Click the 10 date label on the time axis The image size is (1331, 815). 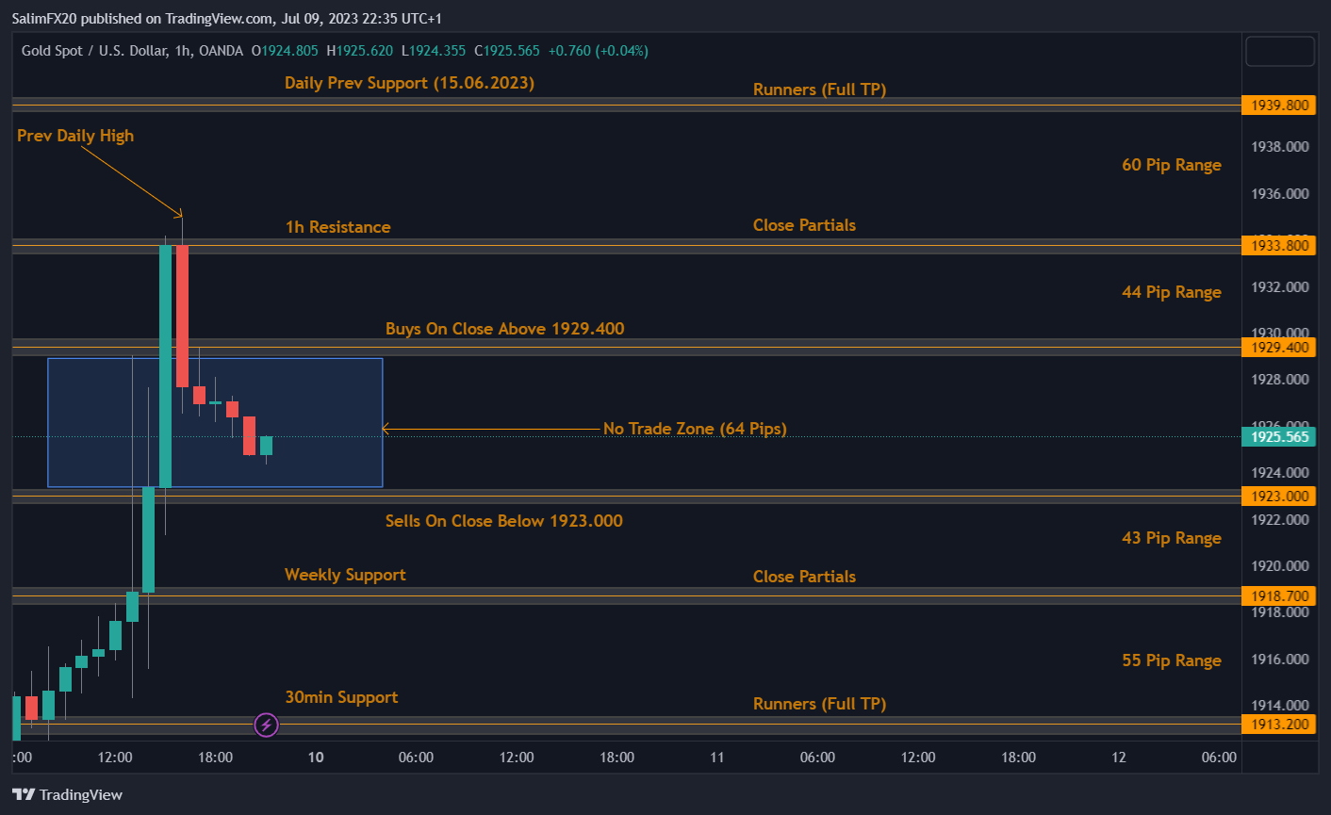[315, 757]
